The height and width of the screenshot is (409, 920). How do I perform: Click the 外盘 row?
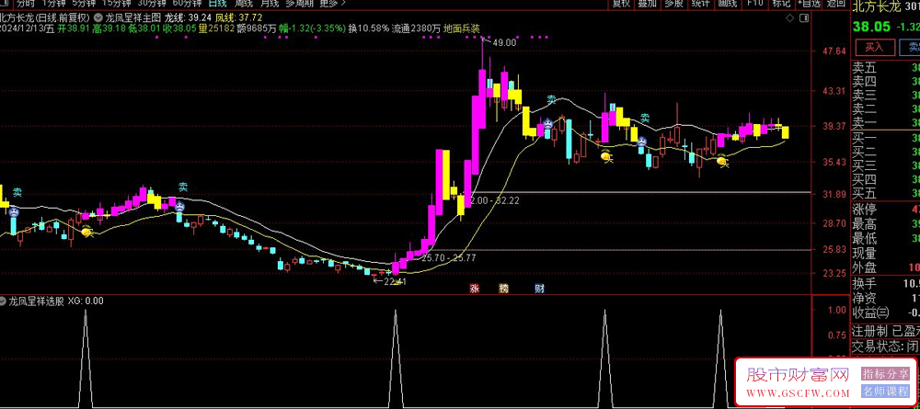pyautogui.click(x=885, y=267)
